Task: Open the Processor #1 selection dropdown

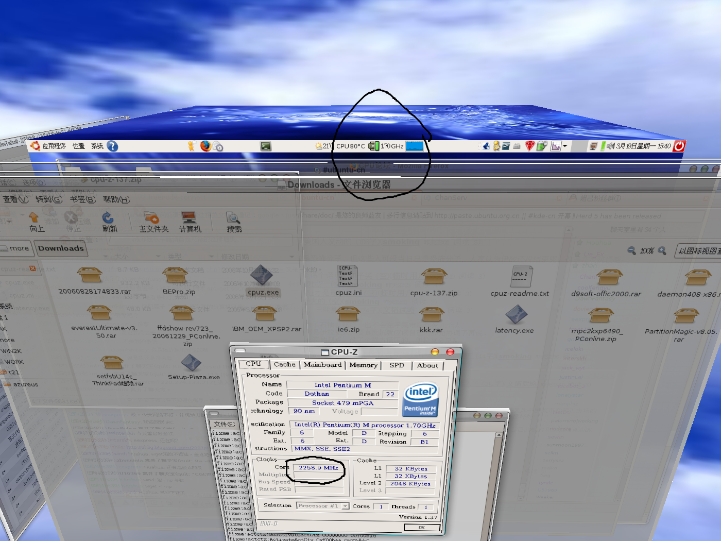Action: (323, 506)
